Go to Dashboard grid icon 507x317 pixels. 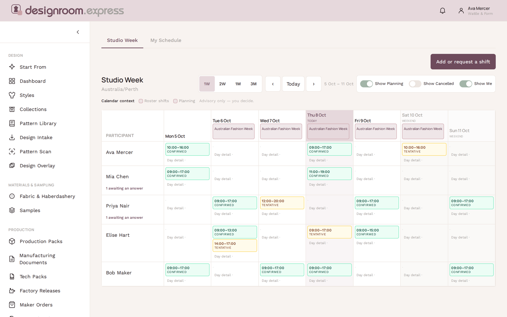12,81
